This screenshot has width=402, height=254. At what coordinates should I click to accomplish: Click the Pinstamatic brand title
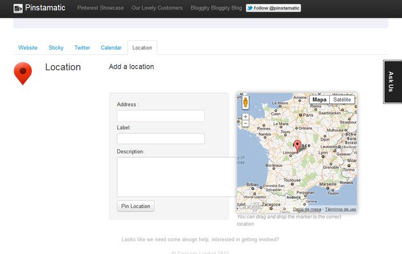pyautogui.click(x=45, y=8)
